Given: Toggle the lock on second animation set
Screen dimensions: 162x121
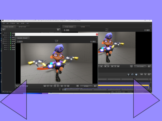Looking at the screenshot, I should [x=3, y=35].
